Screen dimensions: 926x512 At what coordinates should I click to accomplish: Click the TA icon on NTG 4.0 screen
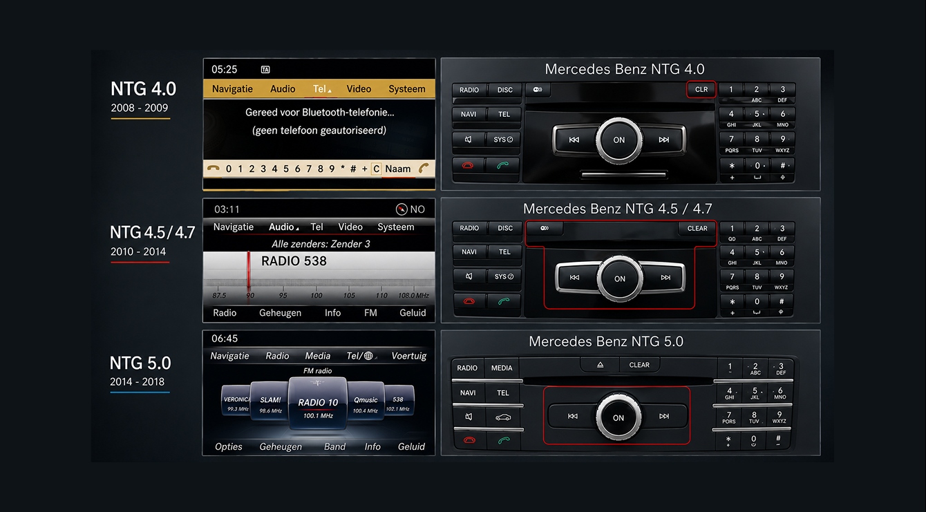(x=265, y=70)
